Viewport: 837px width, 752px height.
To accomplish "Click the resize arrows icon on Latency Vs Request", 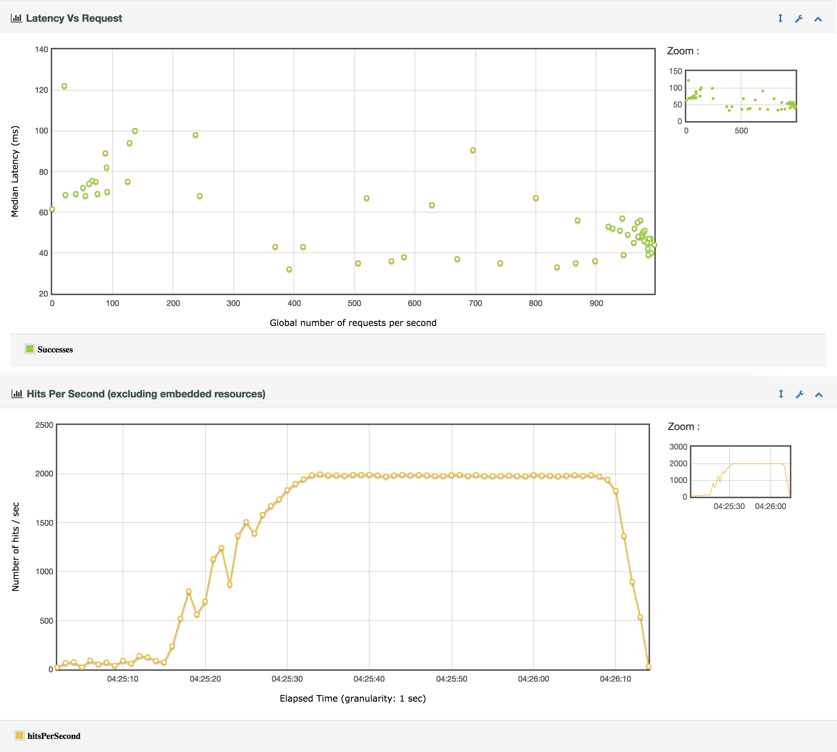I will point(780,18).
